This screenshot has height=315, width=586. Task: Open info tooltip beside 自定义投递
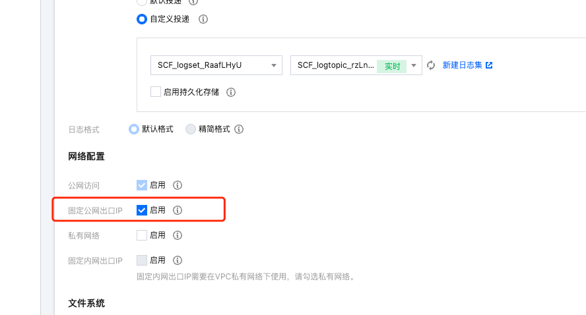click(x=203, y=19)
